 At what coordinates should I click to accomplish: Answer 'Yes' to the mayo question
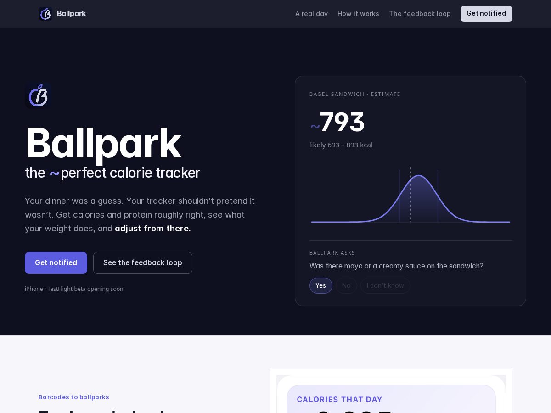tap(321, 285)
